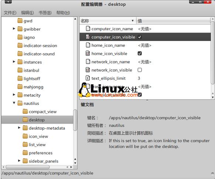Select the preferences tree item label
215x179 pixels.
tap(41, 153)
